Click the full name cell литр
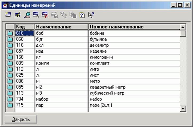Screen dimensions: 193x127 [x=134, y=69]
